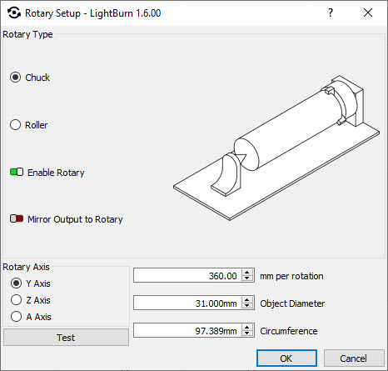Cancel the Rotary Setup dialog
Viewport: 388px width, 371px height.
coord(354,358)
